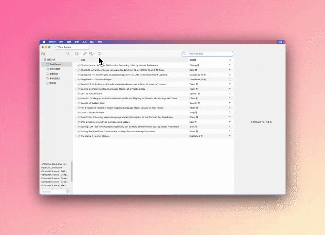Select the GPT-4o System Card item
Screen dimensions: 325x235
92,93
